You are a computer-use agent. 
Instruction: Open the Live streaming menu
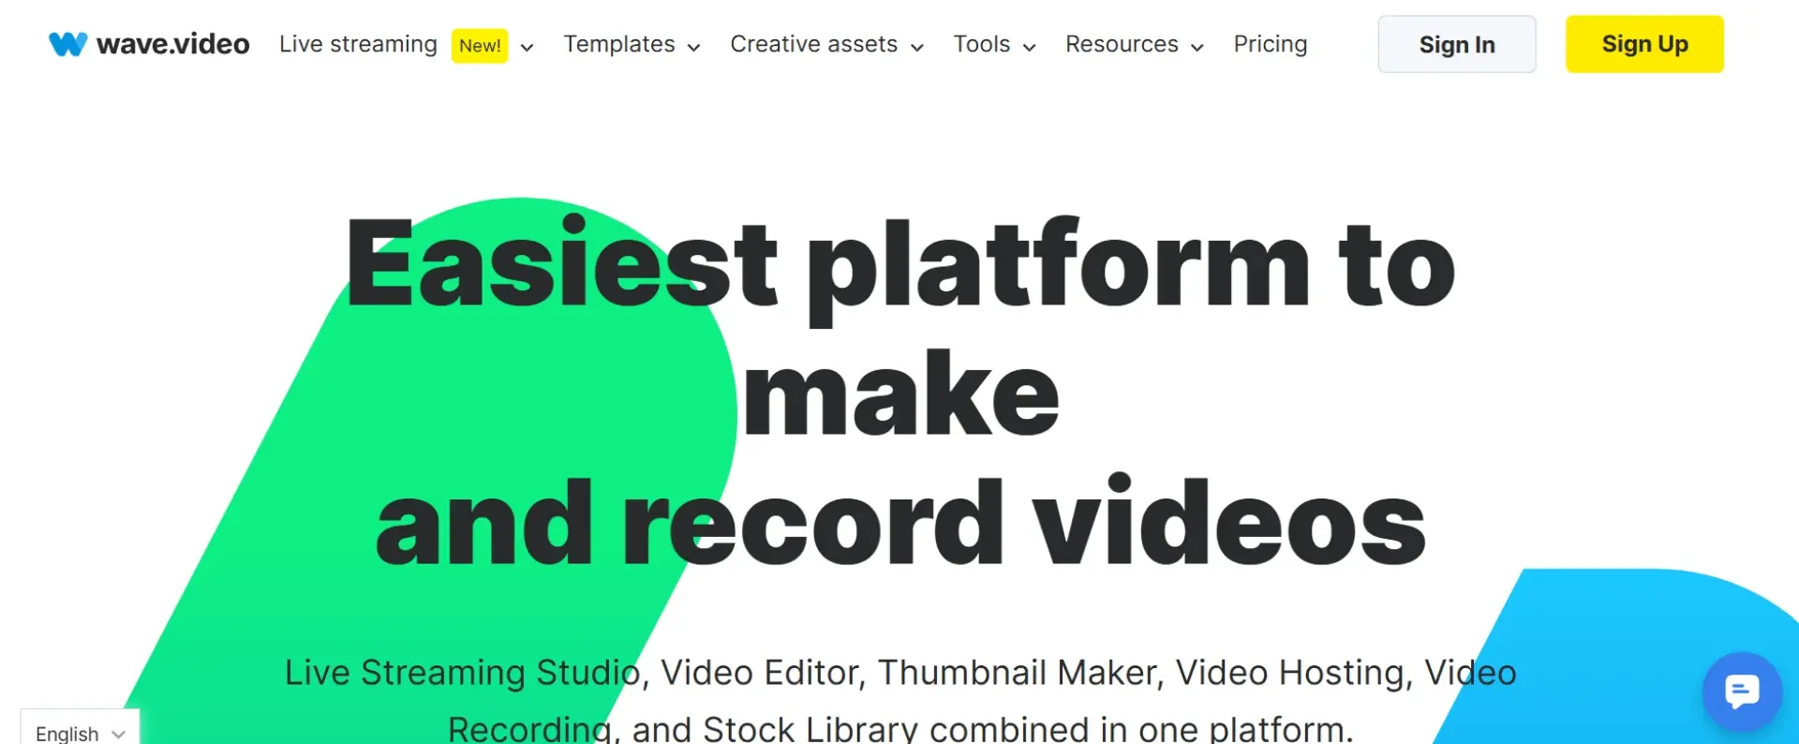coord(358,44)
